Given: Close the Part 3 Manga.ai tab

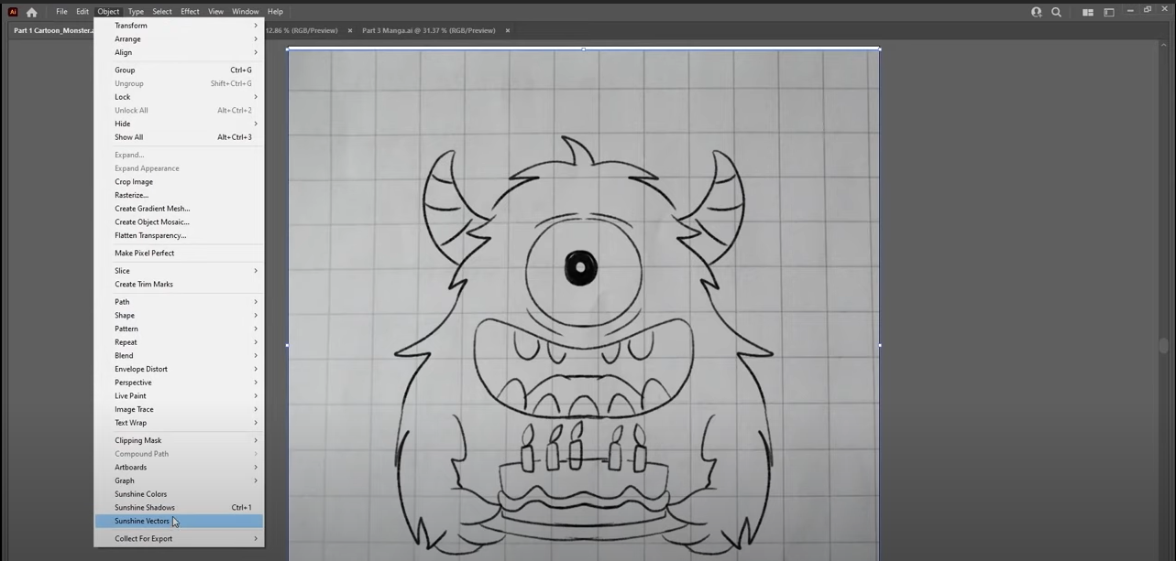Looking at the screenshot, I should [508, 30].
